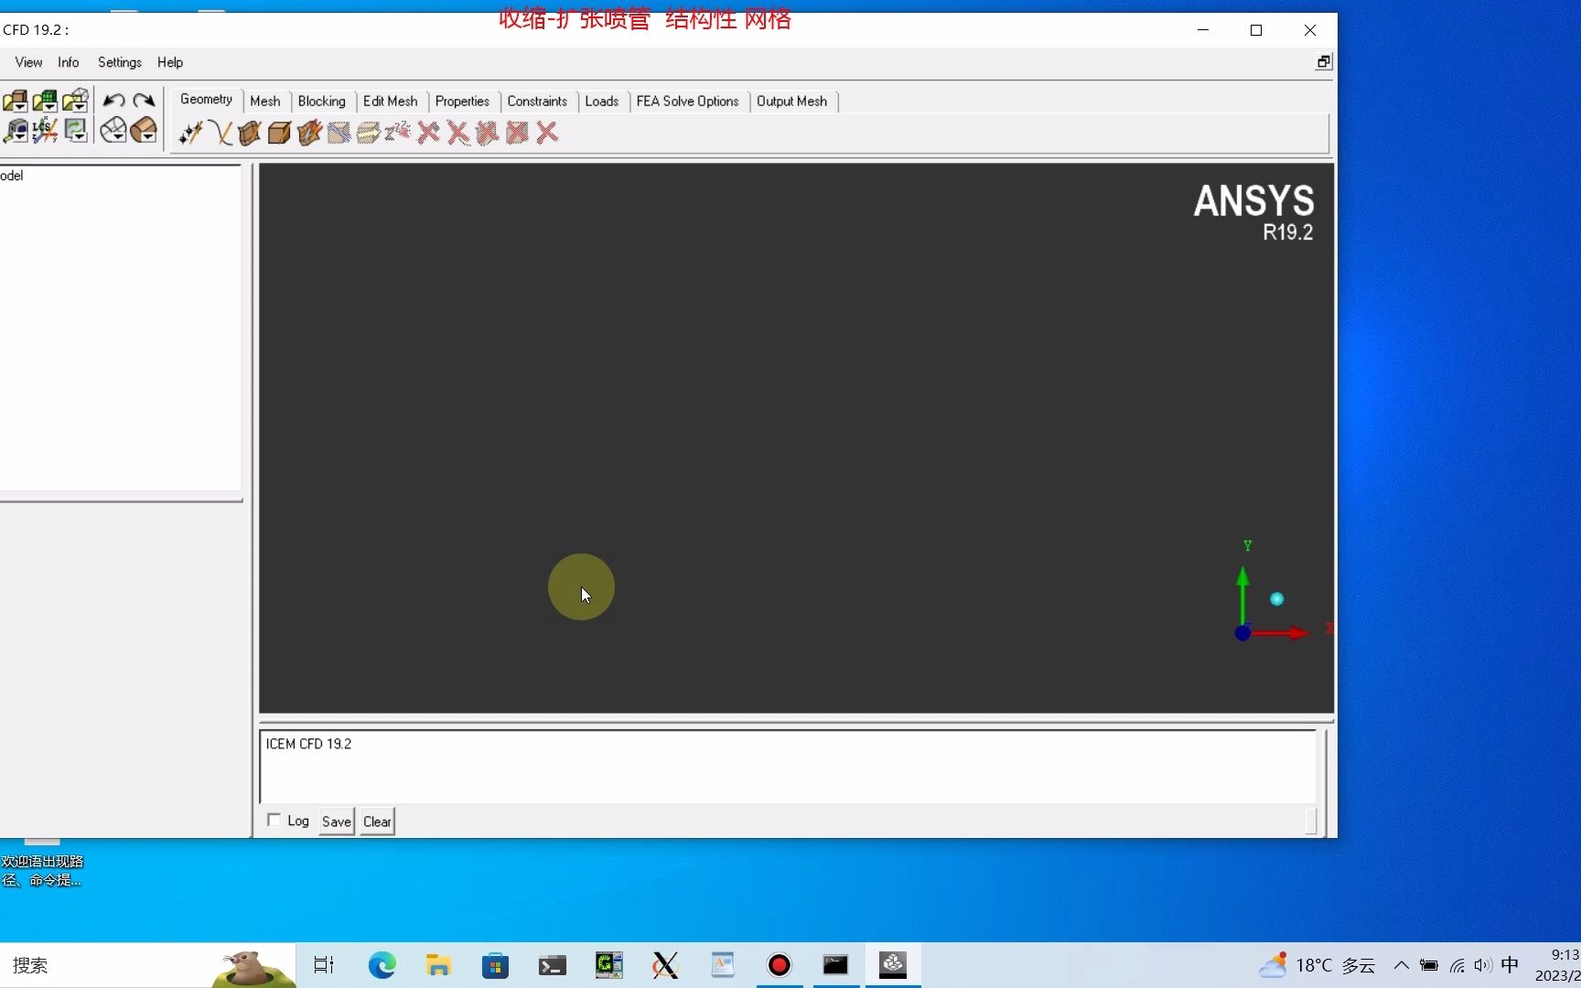Open the LCS local coordinate system tool
The width and height of the screenshot is (1581, 988).
click(x=45, y=131)
